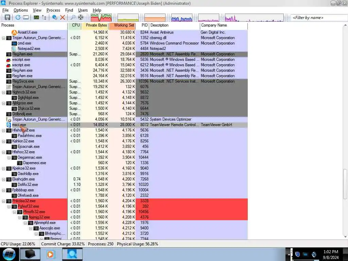Viewport: 348px width, 261px height.
Task: Show hidden tray icons arrow
Action: [x=289, y=254]
